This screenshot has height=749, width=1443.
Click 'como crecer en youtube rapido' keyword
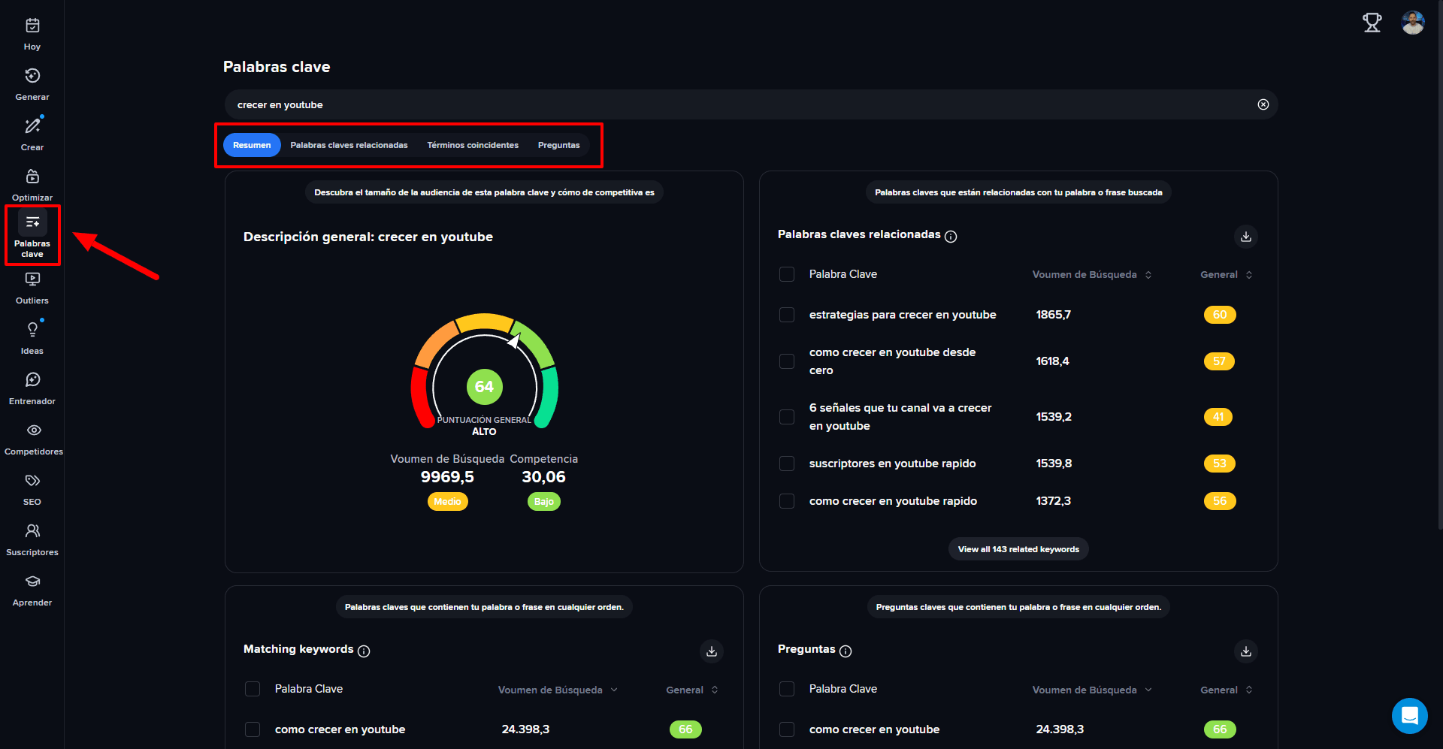click(894, 501)
